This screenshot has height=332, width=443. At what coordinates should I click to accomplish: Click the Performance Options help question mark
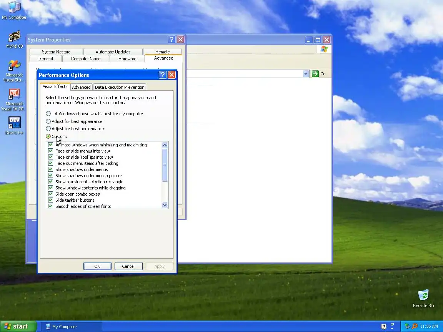click(x=162, y=75)
